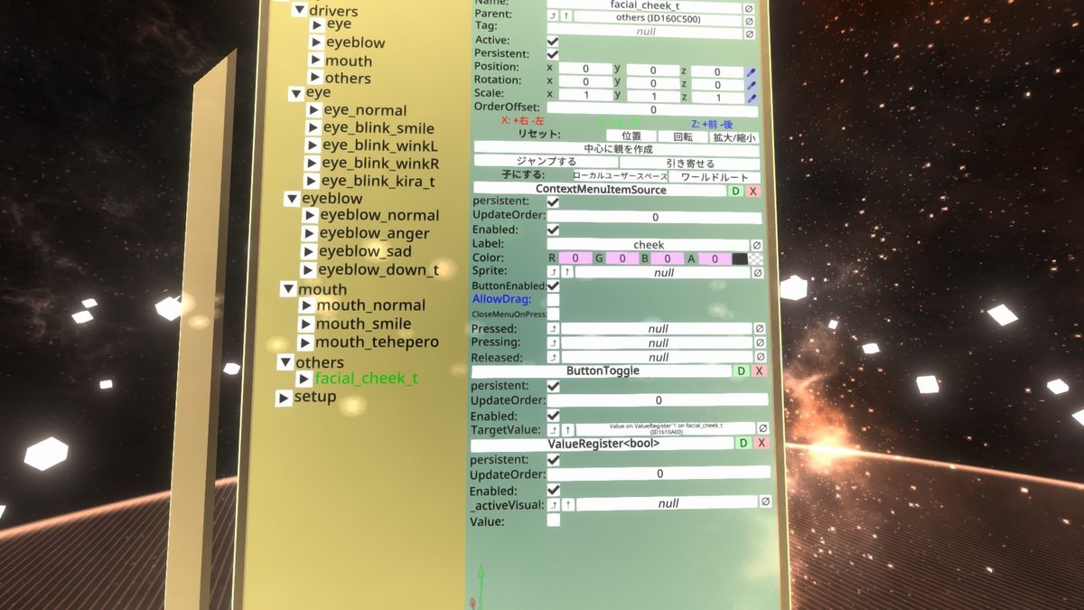
Task: Click the Color R value field
Action: (x=575, y=259)
